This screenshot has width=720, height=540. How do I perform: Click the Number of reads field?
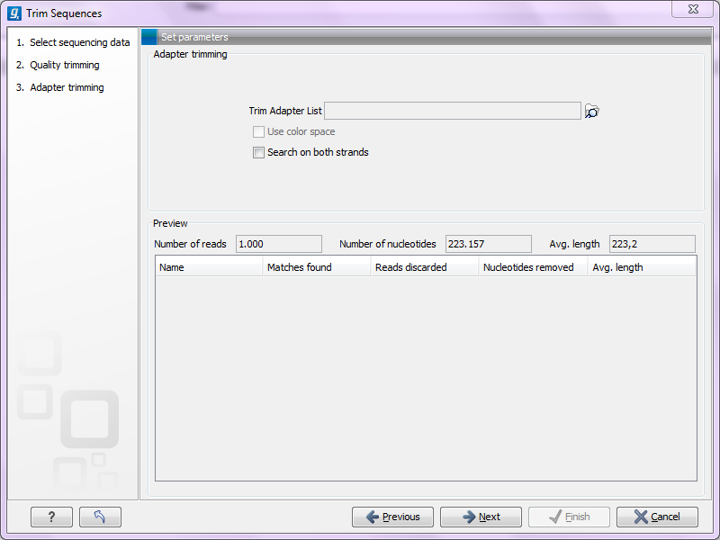279,244
